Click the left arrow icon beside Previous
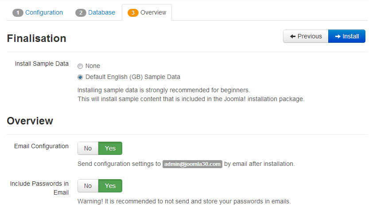Screen dimensions: 392x214 tap(293, 36)
